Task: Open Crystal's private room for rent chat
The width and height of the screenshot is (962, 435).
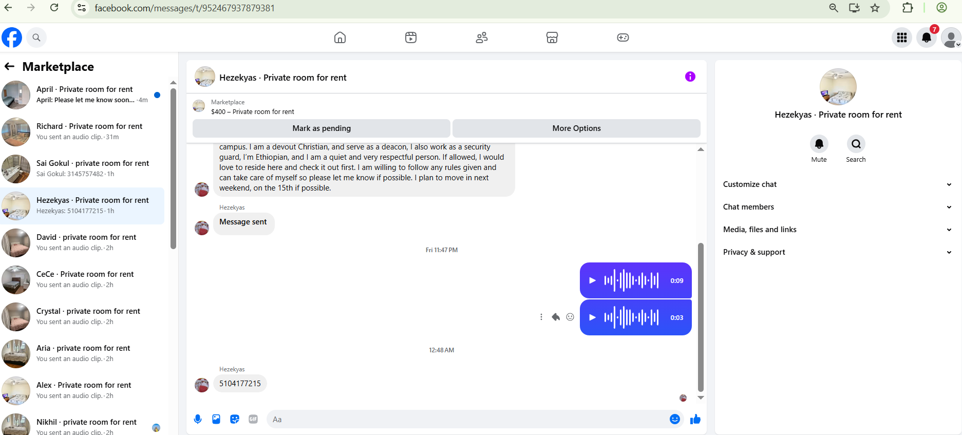Action: pos(82,317)
